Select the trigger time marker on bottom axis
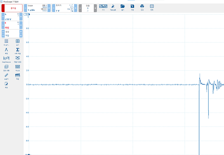This screenshot has height=155, width=224. [x=29, y=154]
